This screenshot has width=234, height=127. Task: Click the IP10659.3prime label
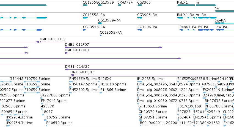(x=59, y=123)
